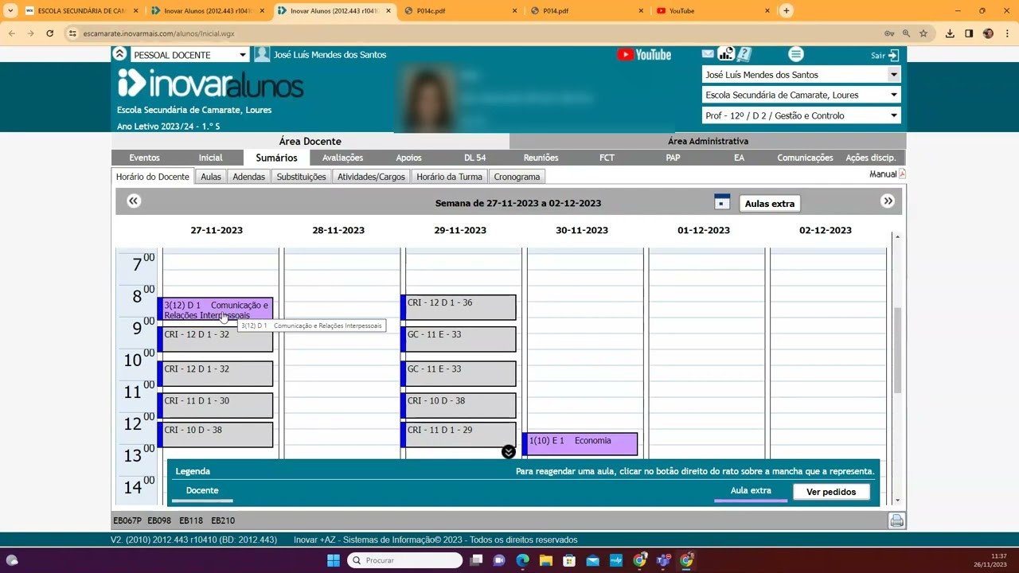The width and height of the screenshot is (1019, 573).
Task: Select the Atividades/Cargos tab
Action: pos(371,177)
